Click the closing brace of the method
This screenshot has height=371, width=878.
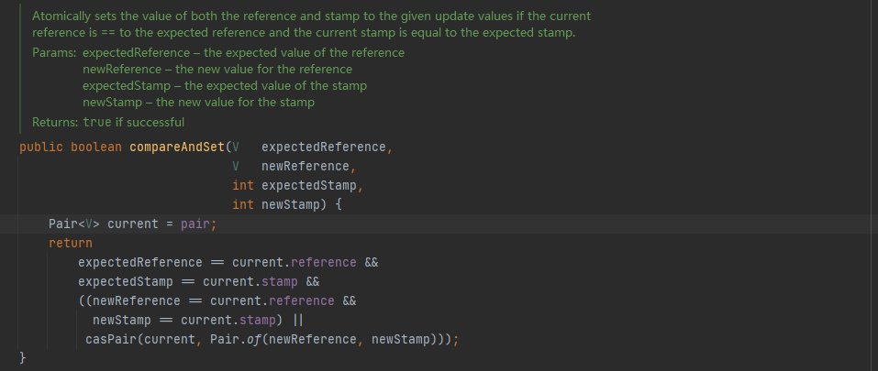click(x=23, y=357)
